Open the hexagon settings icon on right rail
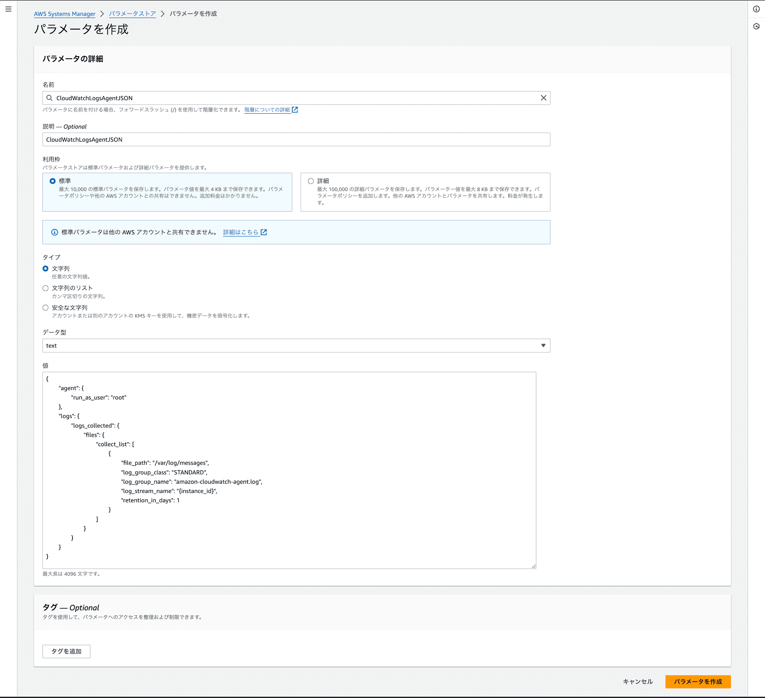Viewport: 765px width, 698px height. click(x=756, y=26)
